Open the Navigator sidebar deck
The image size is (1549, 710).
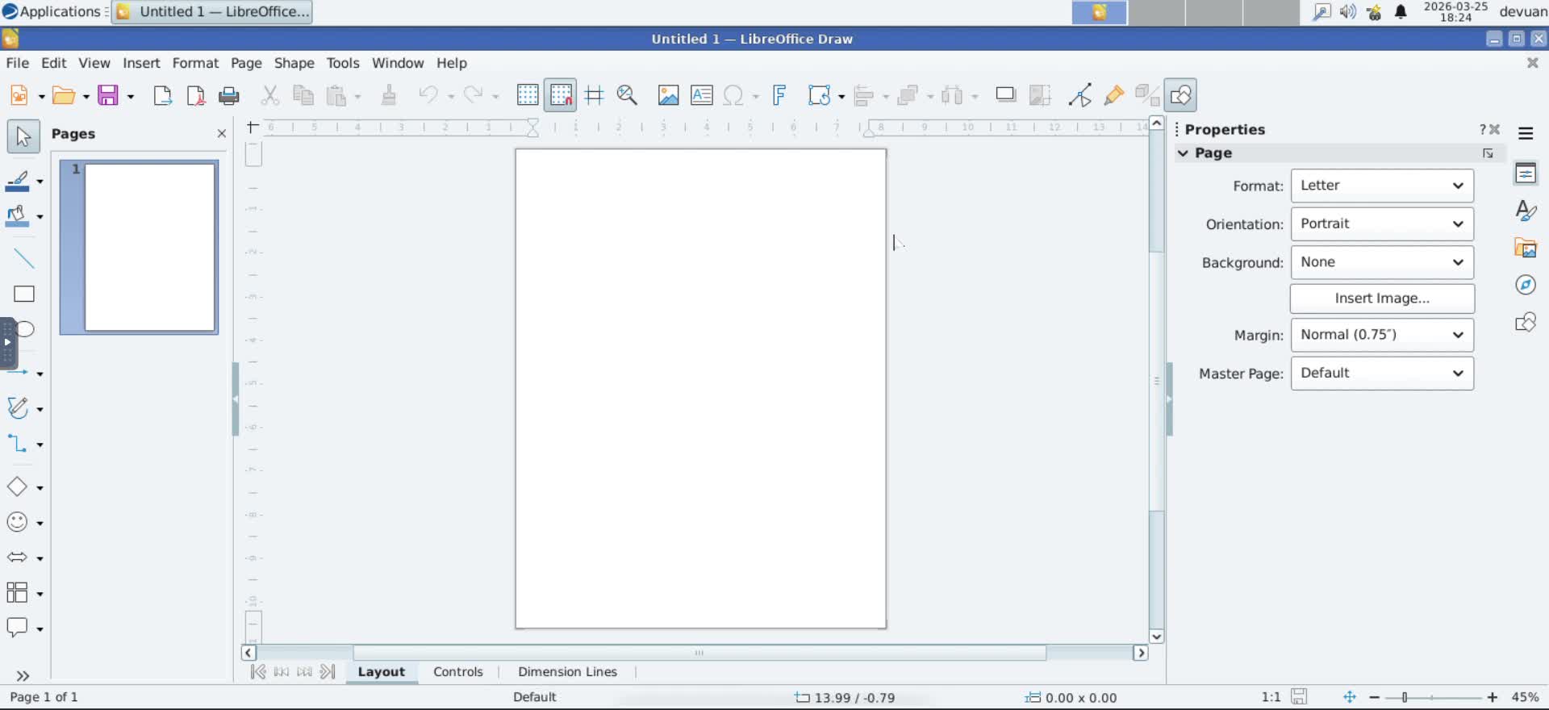tap(1525, 285)
